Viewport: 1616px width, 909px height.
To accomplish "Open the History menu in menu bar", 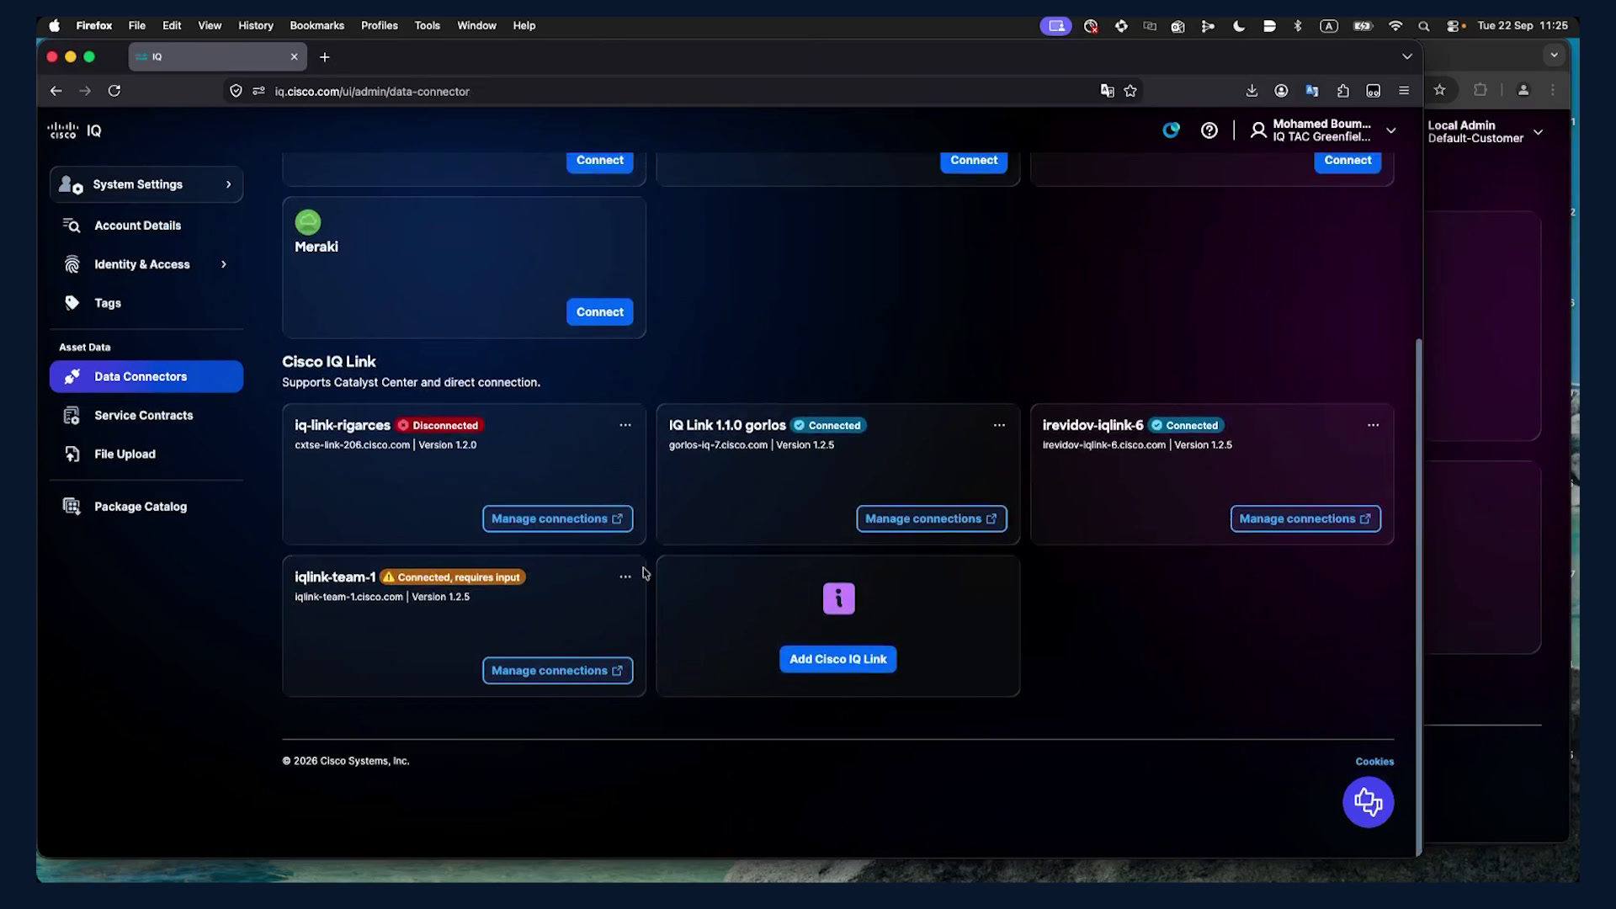I will tap(256, 26).
